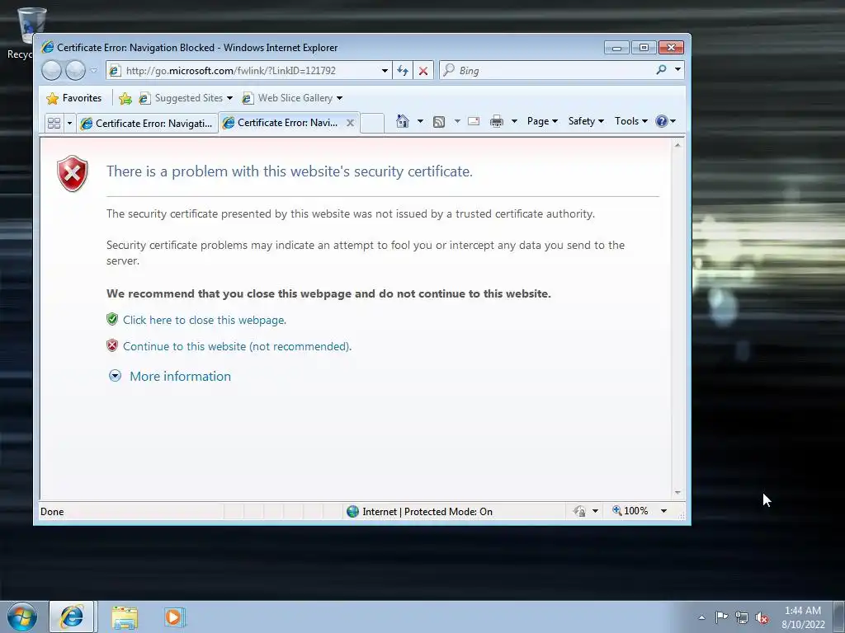The height and width of the screenshot is (633, 845).
Task: Change zoom level 100% button
Action: [x=630, y=511]
